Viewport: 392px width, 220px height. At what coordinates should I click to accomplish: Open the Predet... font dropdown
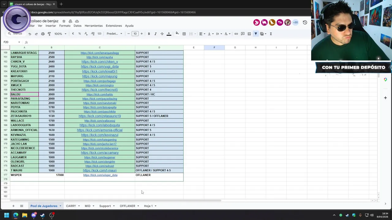point(114,34)
